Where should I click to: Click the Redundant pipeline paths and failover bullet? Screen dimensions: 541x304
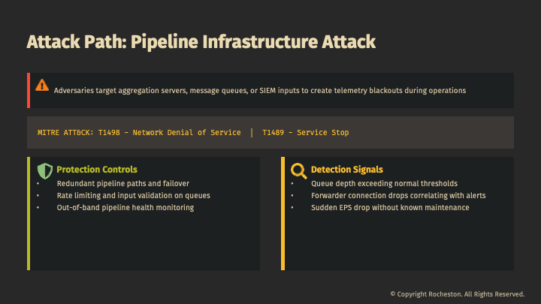tap(122, 183)
